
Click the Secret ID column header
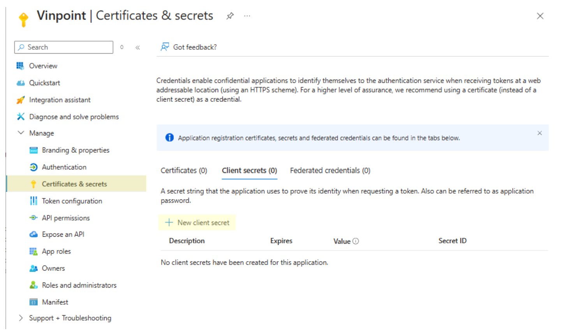(452, 241)
